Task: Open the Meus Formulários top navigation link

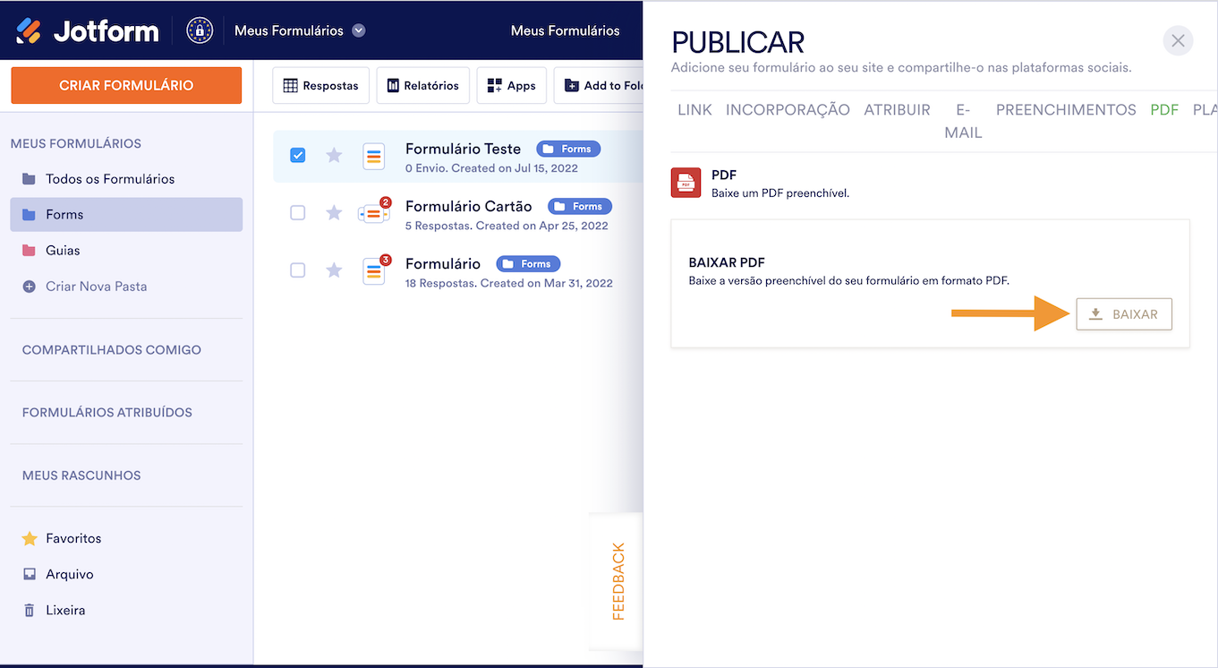Action: coord(565,30)
